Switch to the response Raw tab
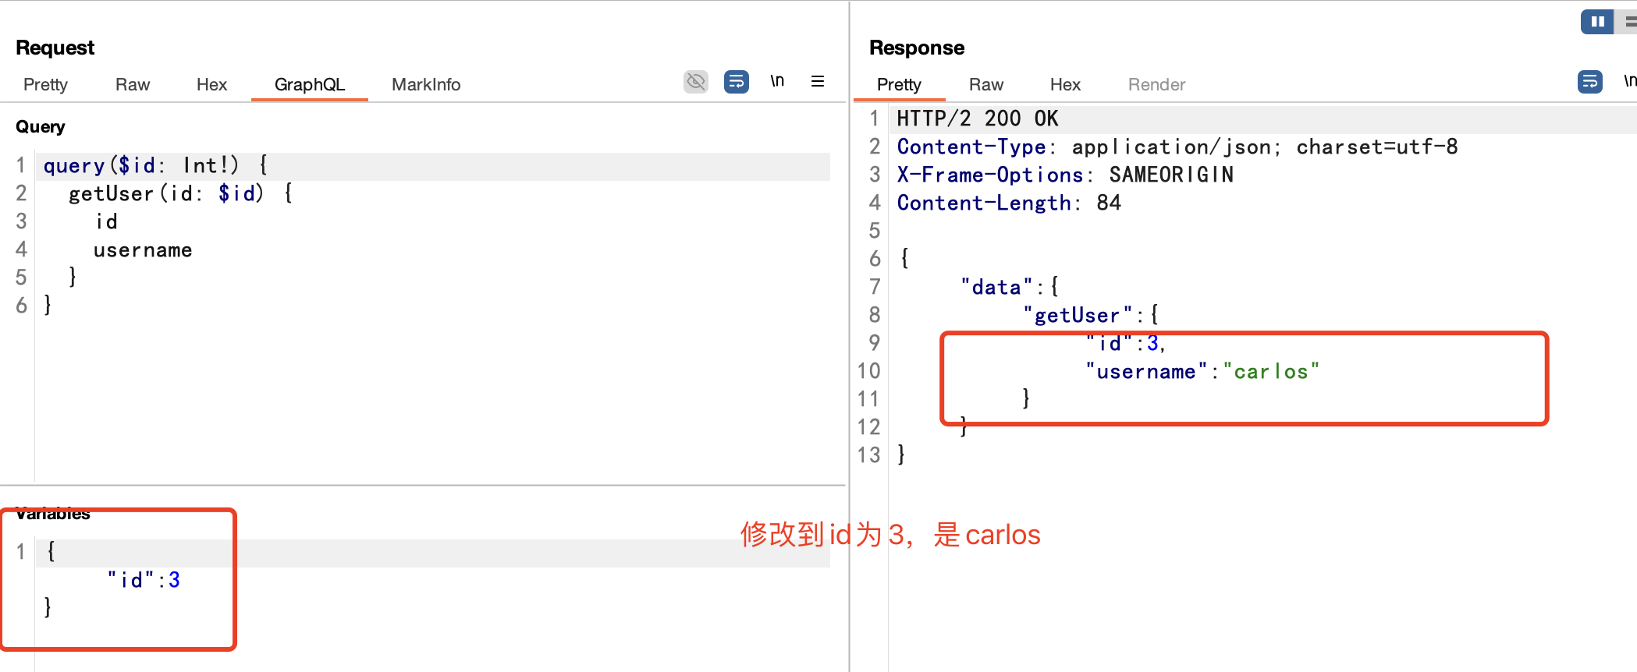This screenshot has width=1637, height=672. point(985,85)
